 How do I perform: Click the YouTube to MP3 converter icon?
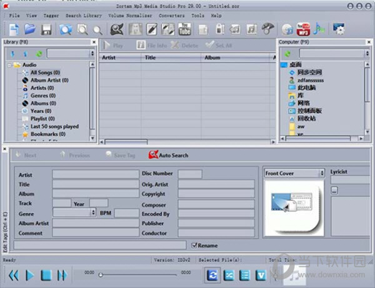pyautogui.click(x=303, y=29)
